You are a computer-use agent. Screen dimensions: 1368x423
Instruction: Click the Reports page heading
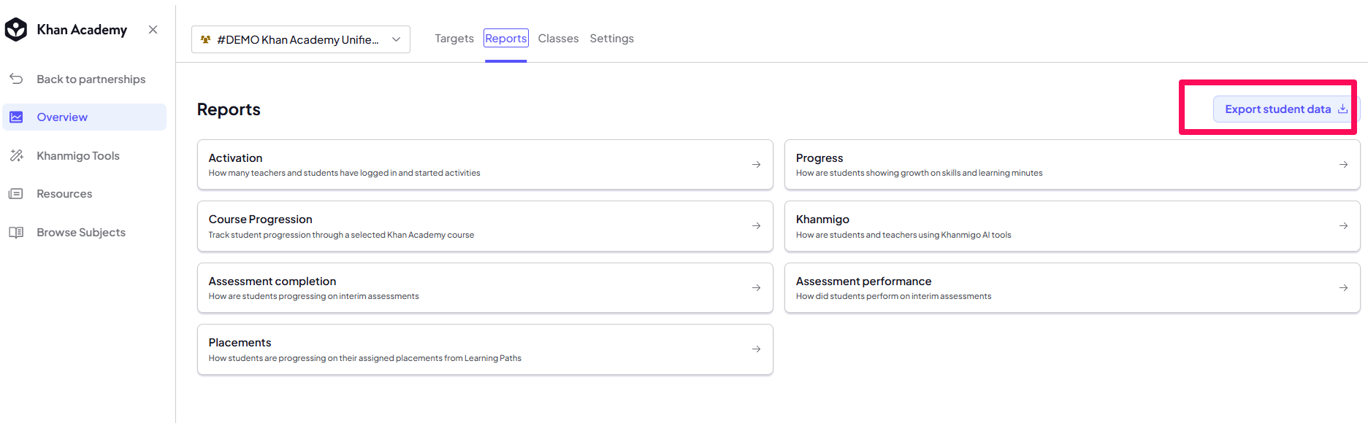point(229,109)
